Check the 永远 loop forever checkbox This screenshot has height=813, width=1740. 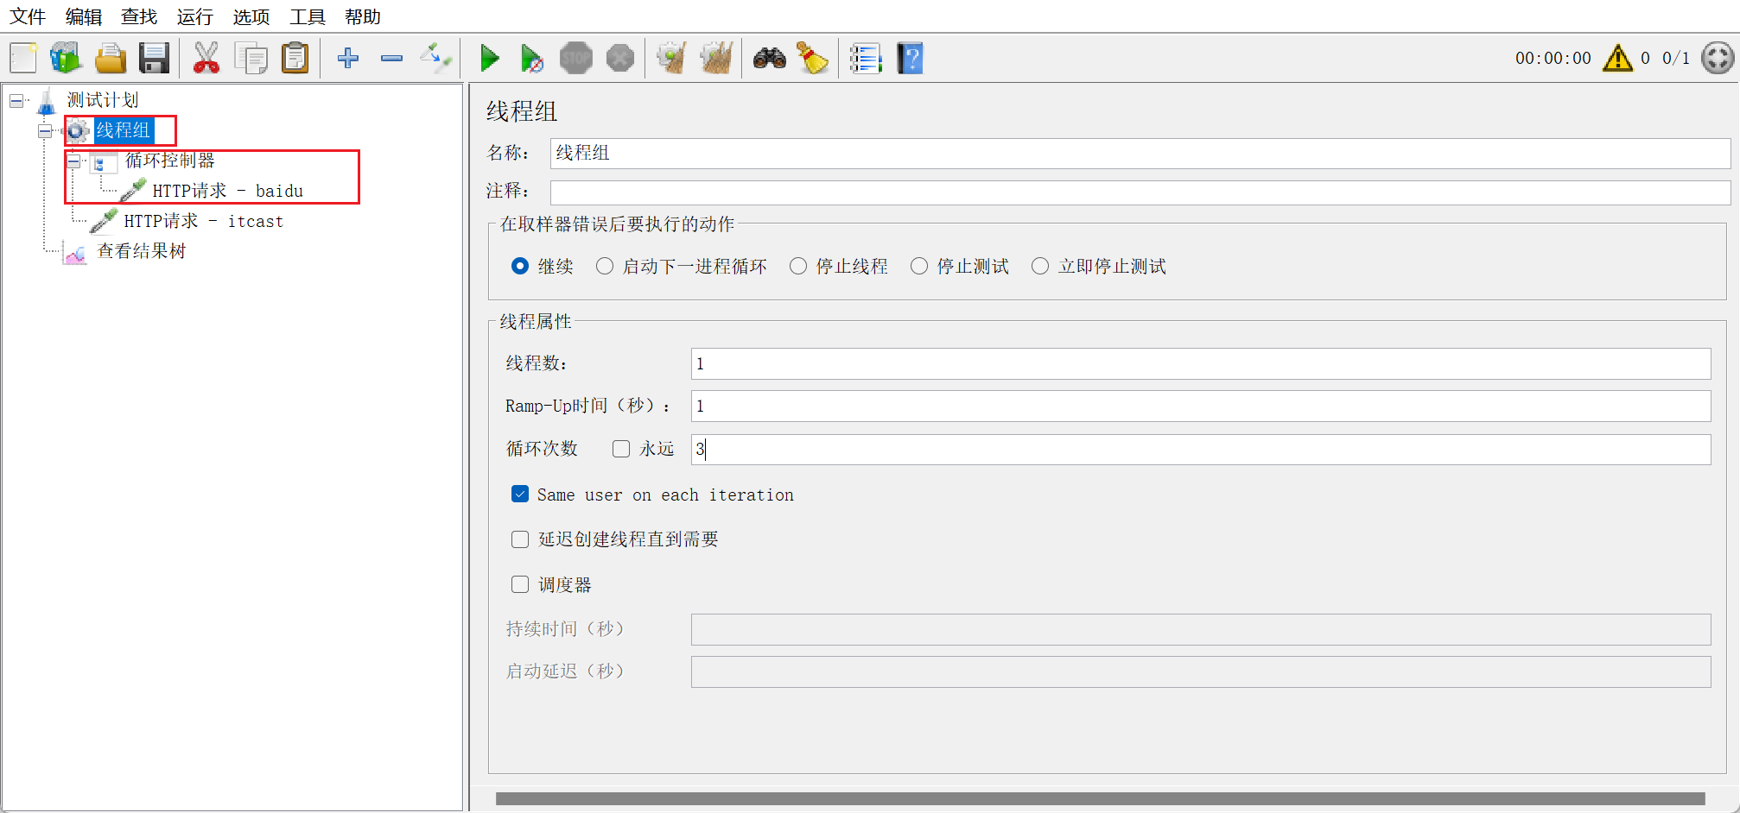(x=621, y=449)
